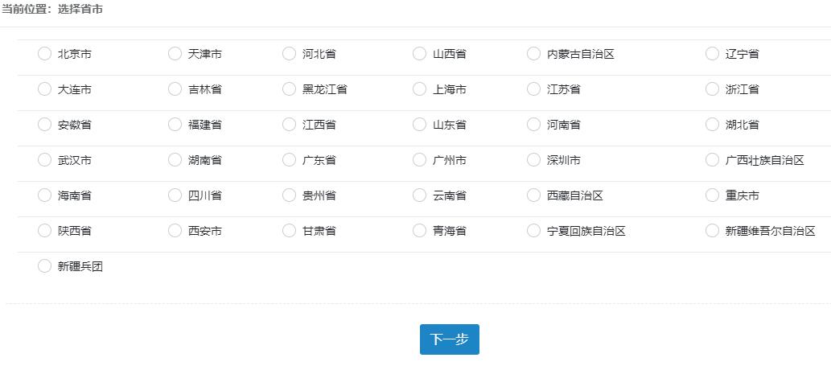Viewport: 831px width, 366px height.
Task: Select 福建省 radio button
Action: point(175,125)
